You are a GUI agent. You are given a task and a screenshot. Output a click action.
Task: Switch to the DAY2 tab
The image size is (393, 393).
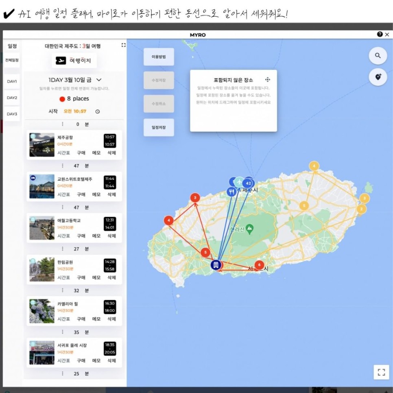tap(12, 98)
